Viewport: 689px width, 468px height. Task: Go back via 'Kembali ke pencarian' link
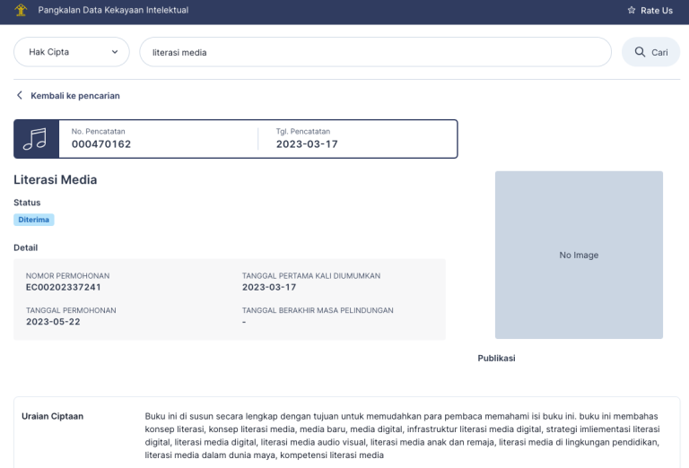pyautogui.click(x=74, y=96)
